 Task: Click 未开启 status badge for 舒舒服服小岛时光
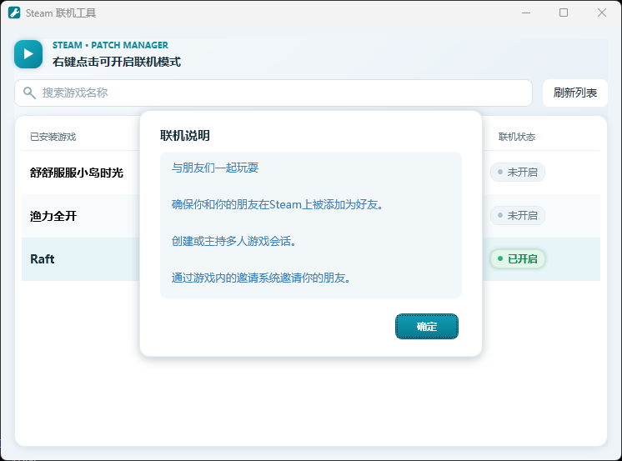[x=518, y=173]
